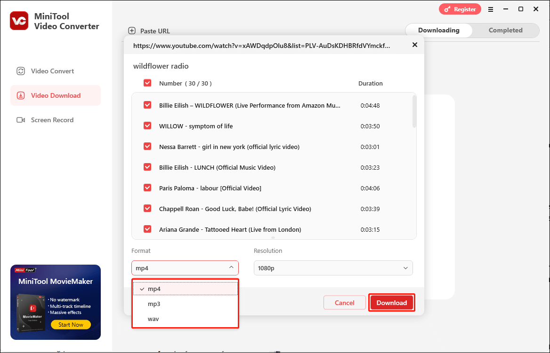Click the 0:04:06 duration value
The width and height of the screenshot is (550, 353).
[x=370, y=188]
